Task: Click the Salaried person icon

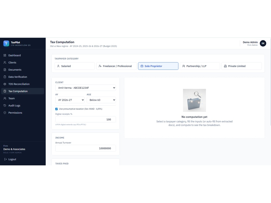Action: (x=58, y=66)
